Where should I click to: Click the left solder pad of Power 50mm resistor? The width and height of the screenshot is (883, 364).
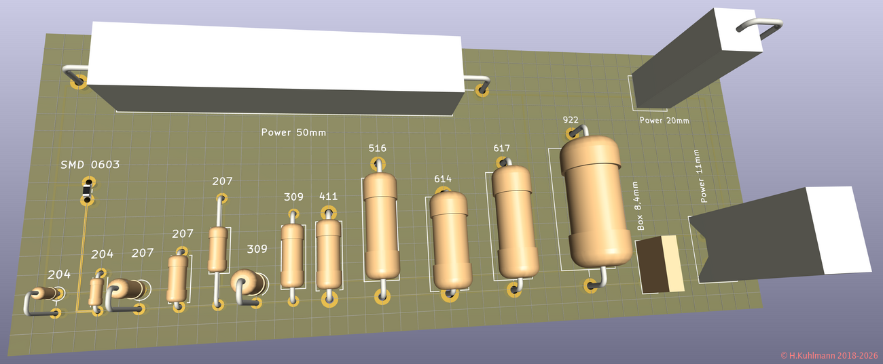[78, 83]
